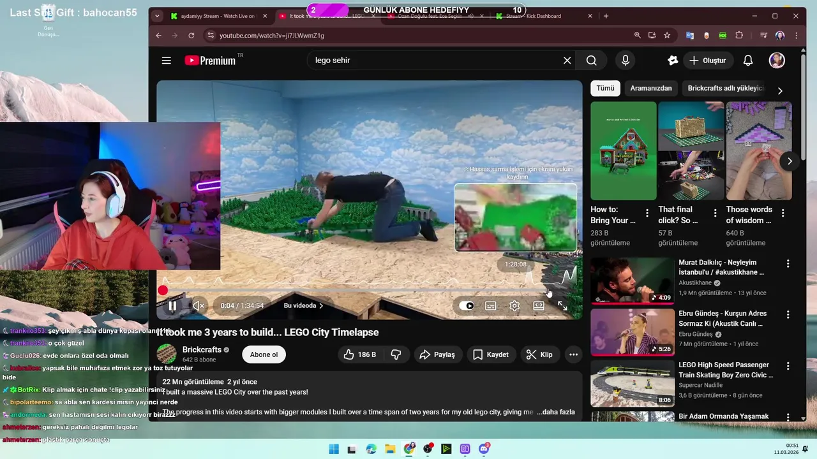Open options for 'That final click' short
Screen dimensions: 817x459
point(715,213)
